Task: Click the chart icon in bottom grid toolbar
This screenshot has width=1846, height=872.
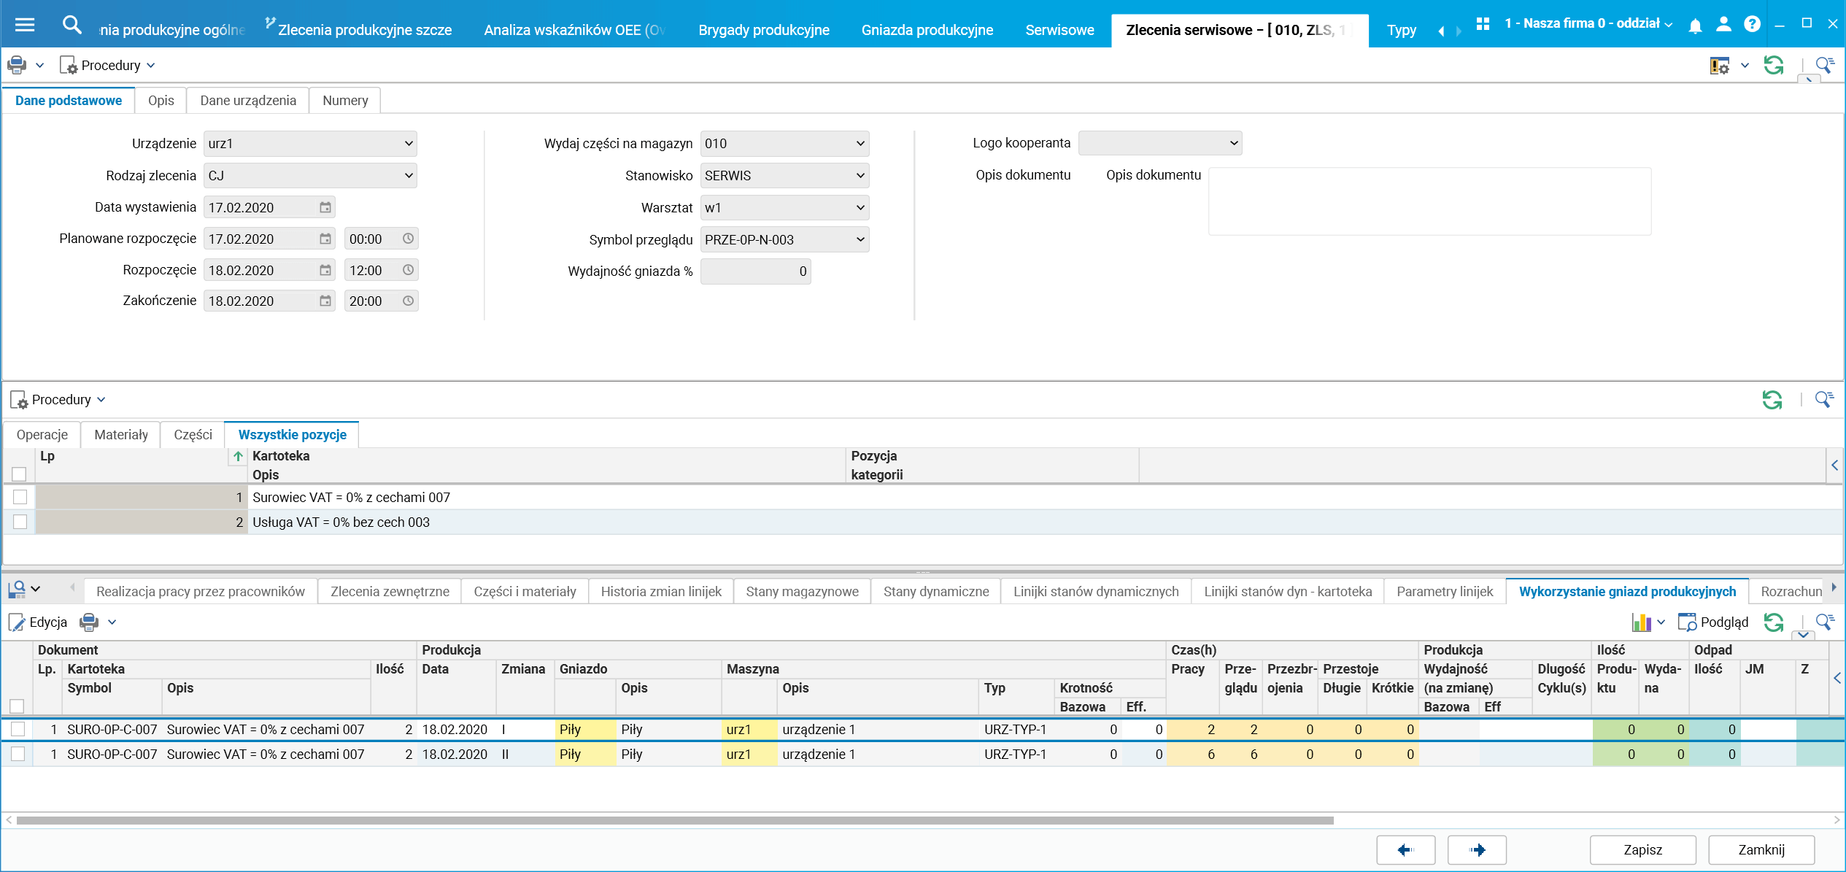Action: (x=1641, y=622)
